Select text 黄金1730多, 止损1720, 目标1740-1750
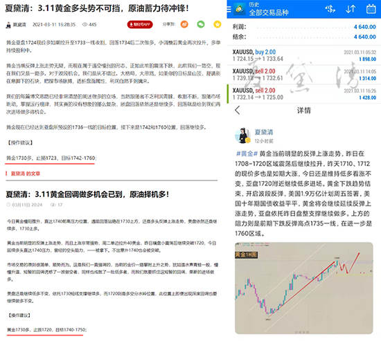This screenshot has height=341, width=381. pyautogui.click(x=46, y=330)
